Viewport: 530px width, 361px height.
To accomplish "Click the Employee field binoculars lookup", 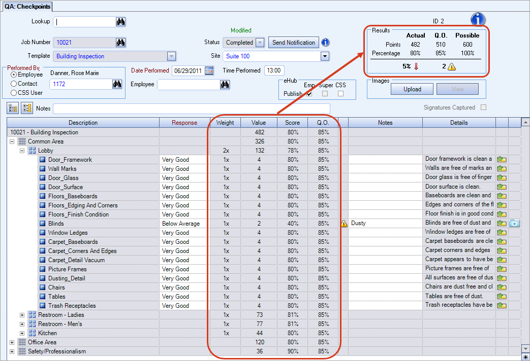I will click(x=224, y=84).
